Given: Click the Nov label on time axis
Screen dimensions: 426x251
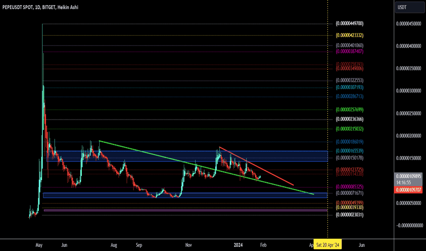Looking at the screenshot, I should tap(189, 245).
